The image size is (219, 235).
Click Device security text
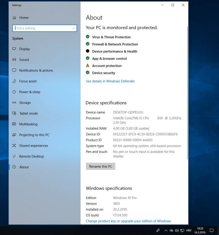point(104,73)
